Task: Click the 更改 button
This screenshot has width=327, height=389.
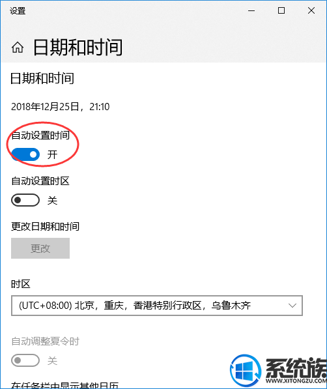Action: (40, 248)
